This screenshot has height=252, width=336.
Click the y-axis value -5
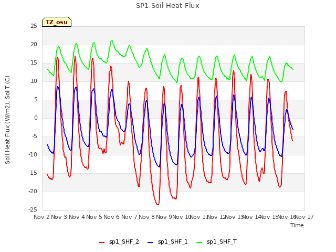[35, 136]
